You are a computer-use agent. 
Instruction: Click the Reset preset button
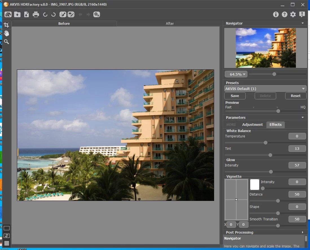(x=295, y=96)
